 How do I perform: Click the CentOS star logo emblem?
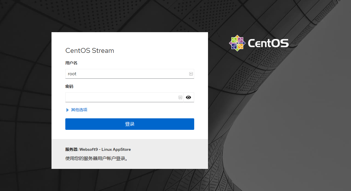coord(237,43)
